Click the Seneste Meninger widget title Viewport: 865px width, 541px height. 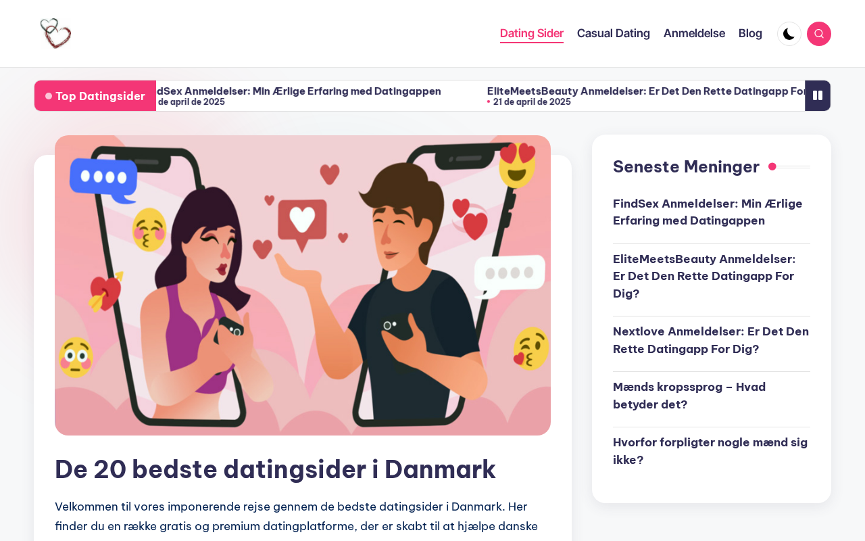click(x=686, y=166)
